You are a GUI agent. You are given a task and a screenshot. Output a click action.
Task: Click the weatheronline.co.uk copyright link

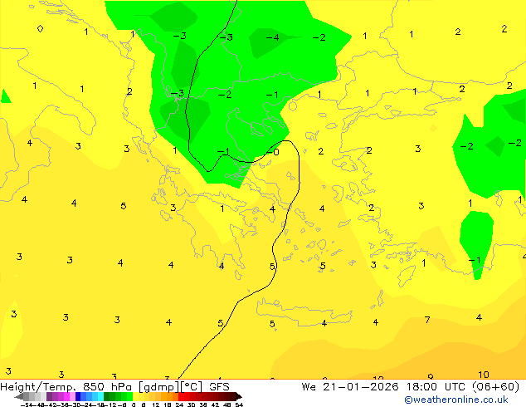(456, 400)
